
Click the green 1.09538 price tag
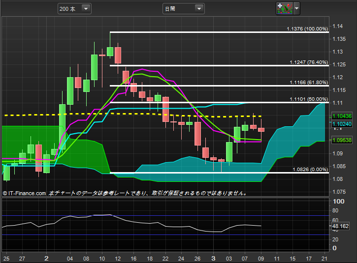click(x=342, y=140)
